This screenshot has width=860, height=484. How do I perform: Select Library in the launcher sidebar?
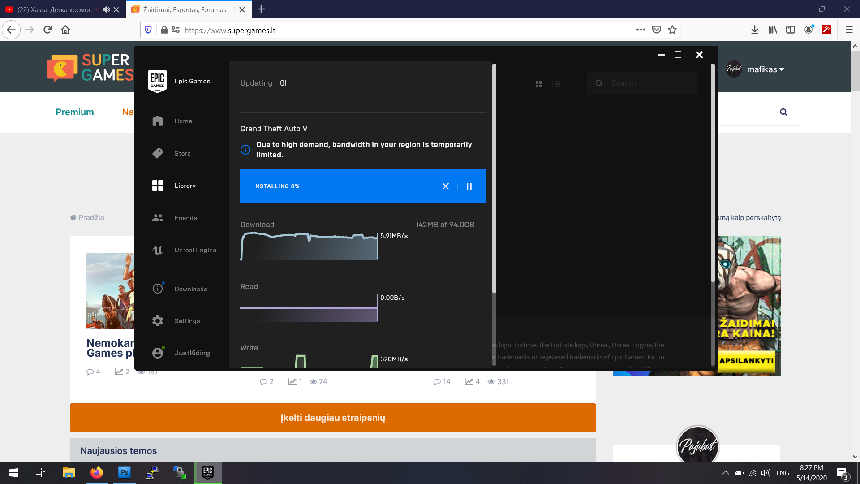tap(185, 186)
